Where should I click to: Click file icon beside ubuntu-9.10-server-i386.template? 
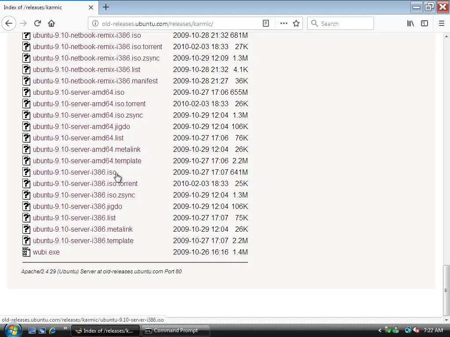pos(26,241)
